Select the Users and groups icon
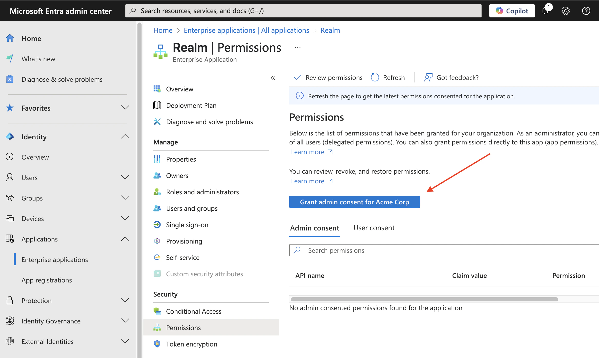Viewport: 599px width, 358px height. click(157, 208)
